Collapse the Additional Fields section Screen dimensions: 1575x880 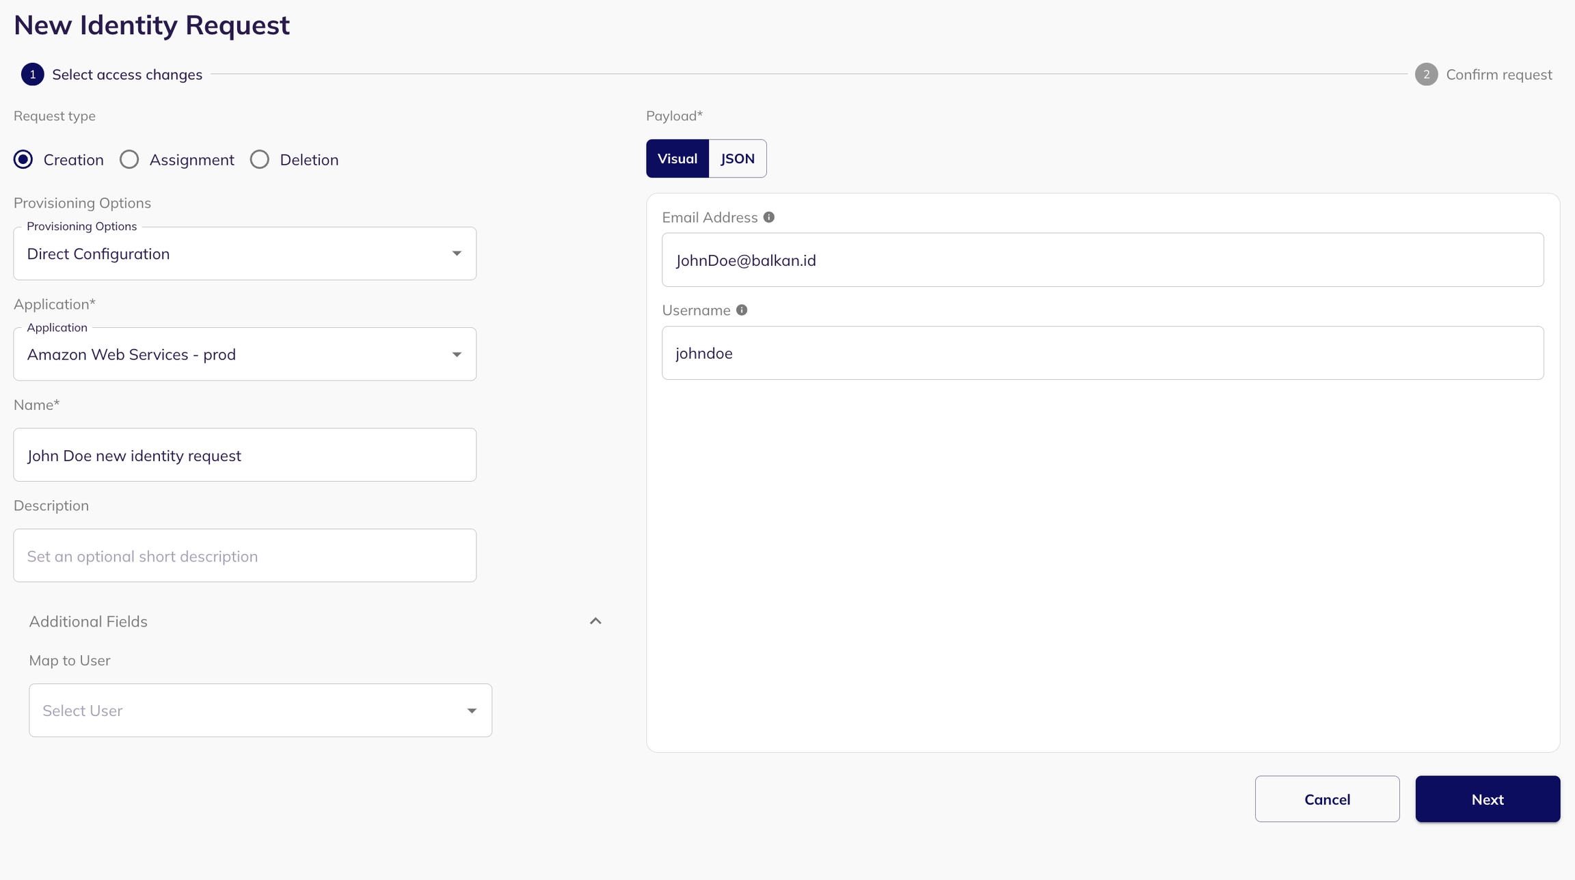pos(595,621)
